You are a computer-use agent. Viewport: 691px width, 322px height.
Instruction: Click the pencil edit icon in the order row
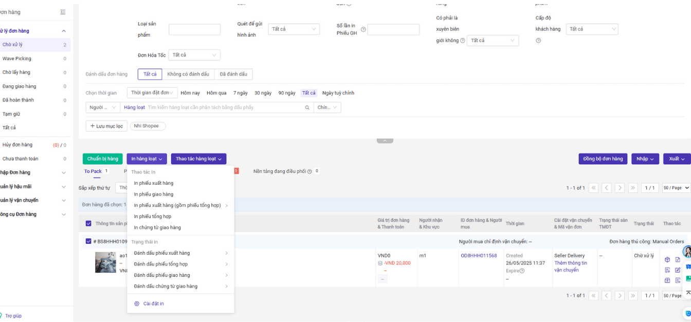pyautogui.click(x=678, y=270)
